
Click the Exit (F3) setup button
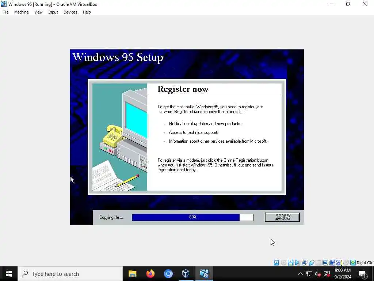[x=282, y=217]
